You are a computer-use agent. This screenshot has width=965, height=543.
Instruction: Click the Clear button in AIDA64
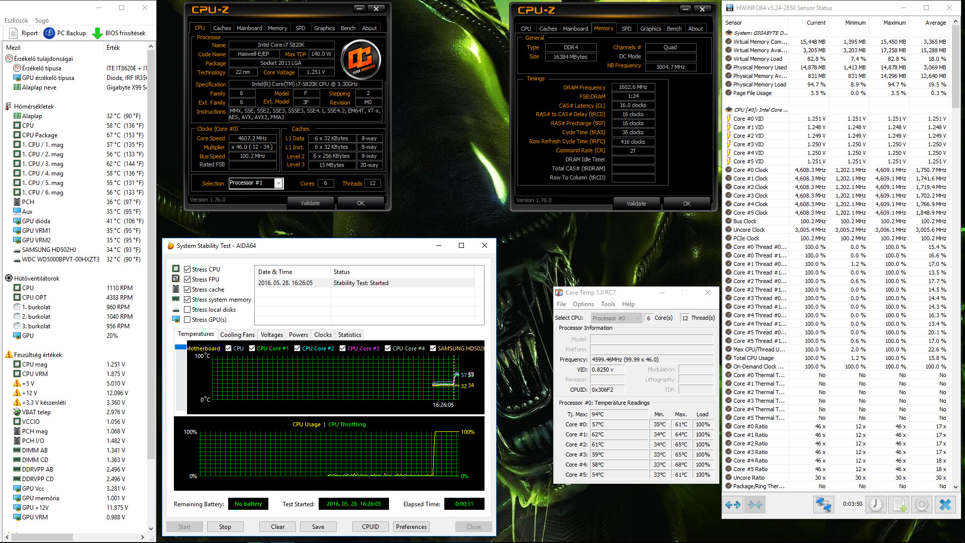coord(277,527)
